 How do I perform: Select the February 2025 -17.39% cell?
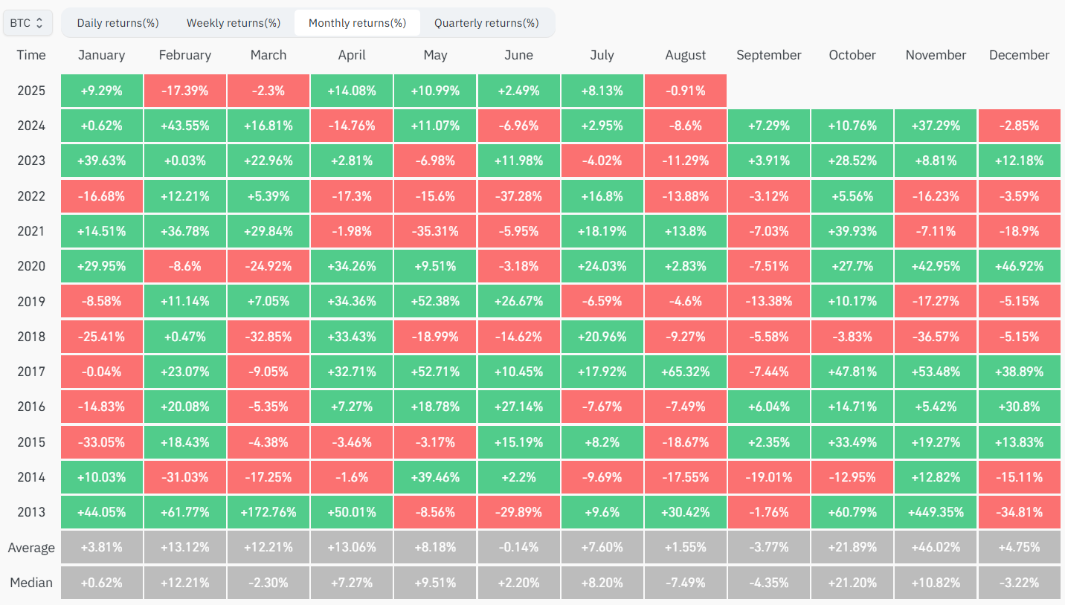pos(184,91)
